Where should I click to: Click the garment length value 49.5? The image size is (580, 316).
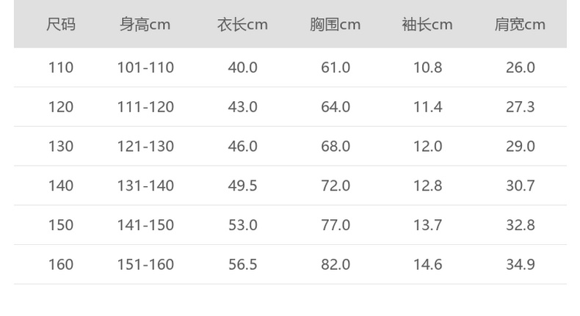(x=242, y=185)
